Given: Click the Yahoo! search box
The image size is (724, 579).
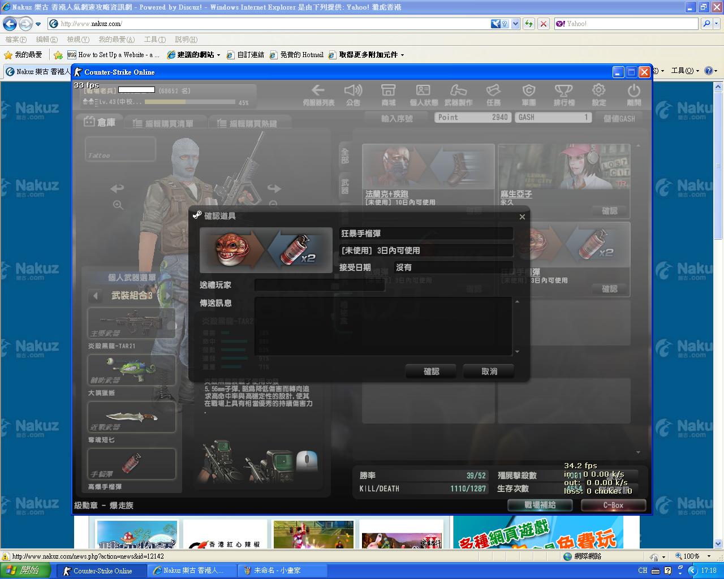Looking at the screenshot, I should tap(627, 24).
